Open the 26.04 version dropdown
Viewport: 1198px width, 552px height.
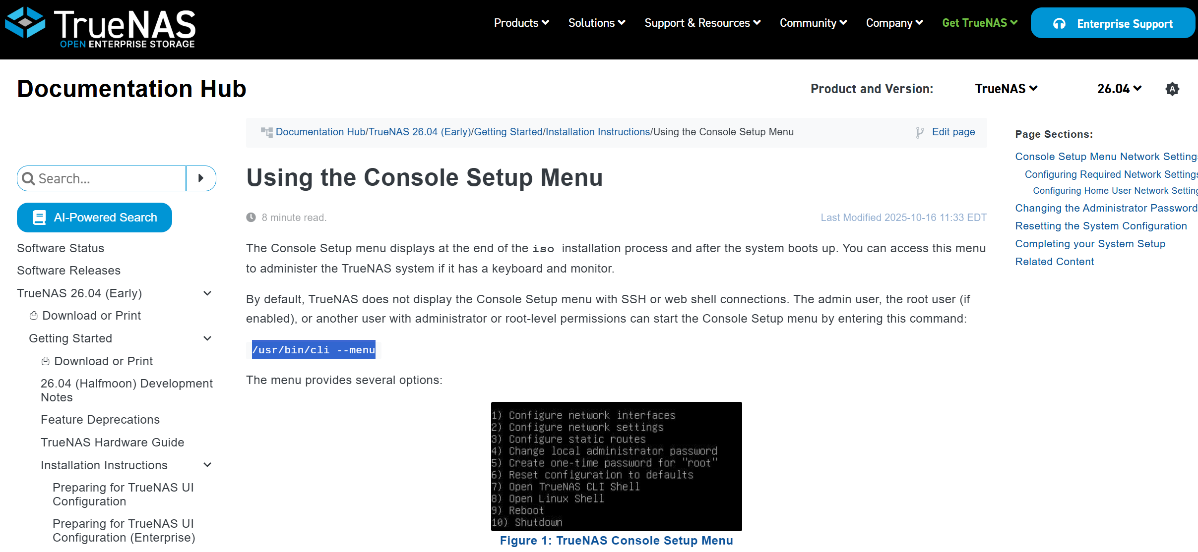click(1119, 89)
